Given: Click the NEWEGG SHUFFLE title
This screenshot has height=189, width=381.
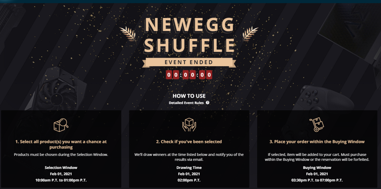Looking at the screenshot, I should tap(189, 34).
